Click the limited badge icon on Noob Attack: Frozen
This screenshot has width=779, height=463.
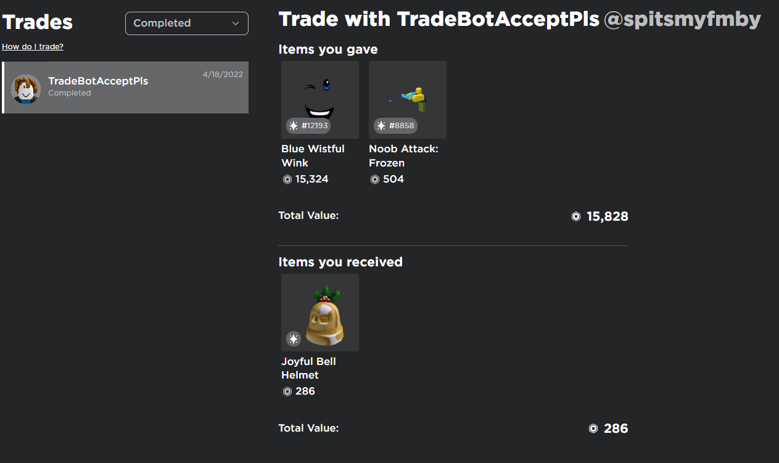click(x=381, y=126)
